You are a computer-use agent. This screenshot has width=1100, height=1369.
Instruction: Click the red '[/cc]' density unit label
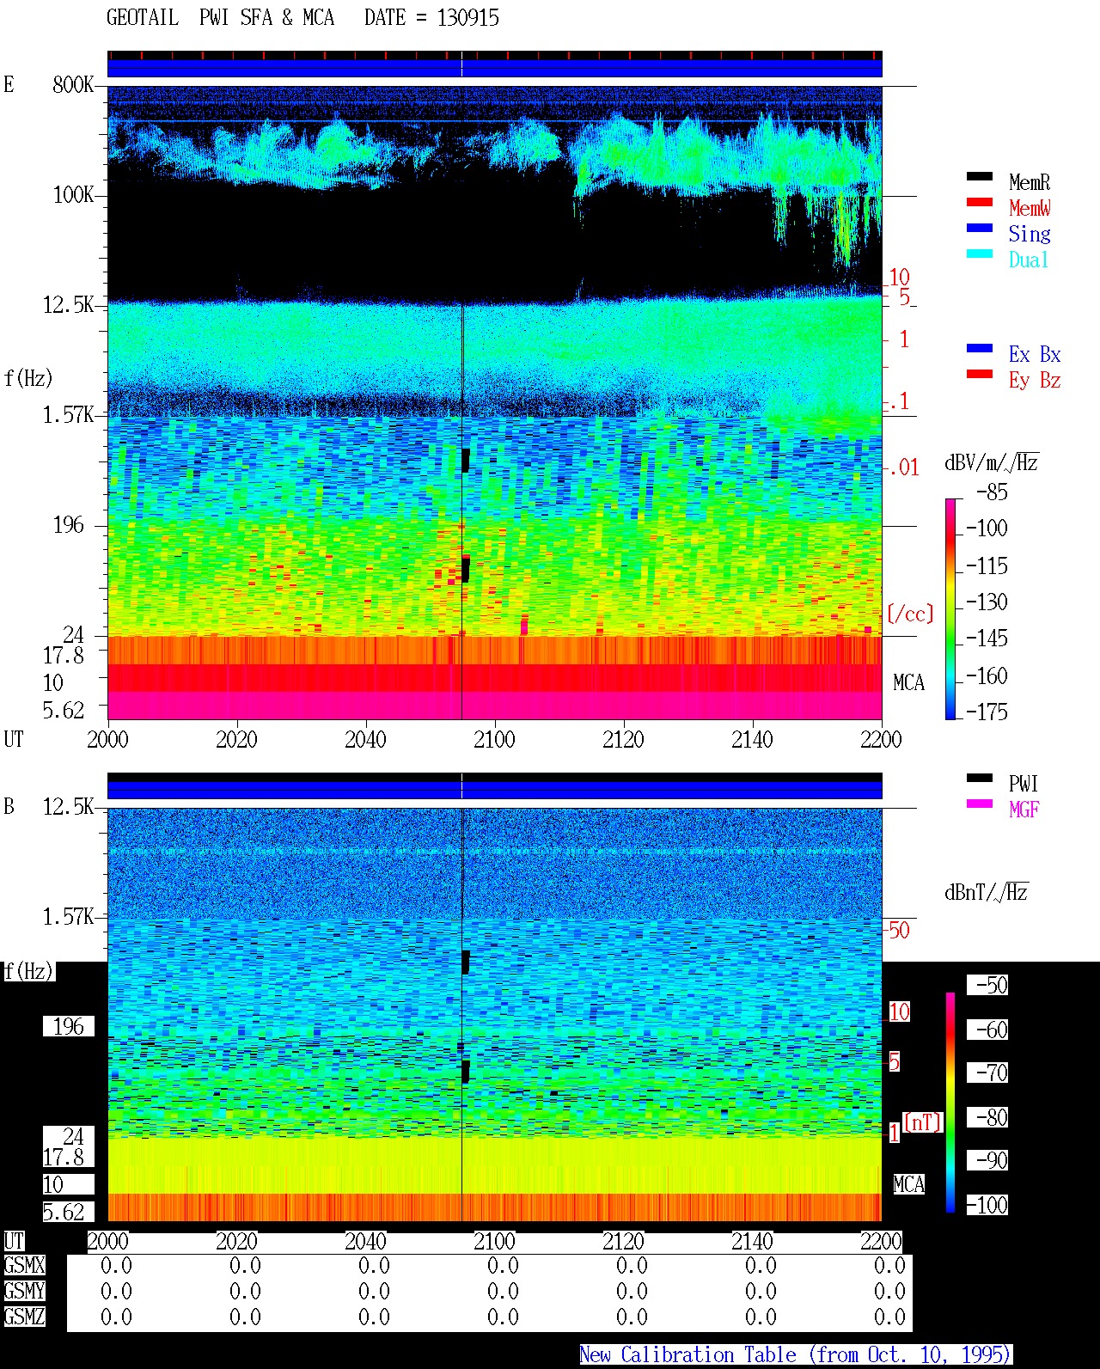point(910,614)
